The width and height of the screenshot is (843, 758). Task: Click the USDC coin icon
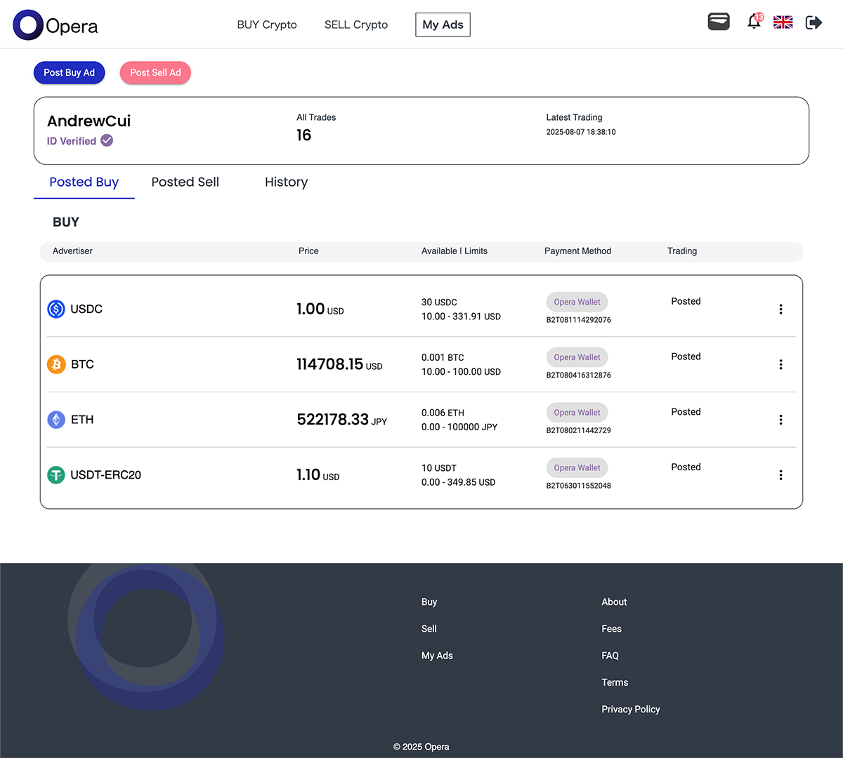click(x=56, y=309)
